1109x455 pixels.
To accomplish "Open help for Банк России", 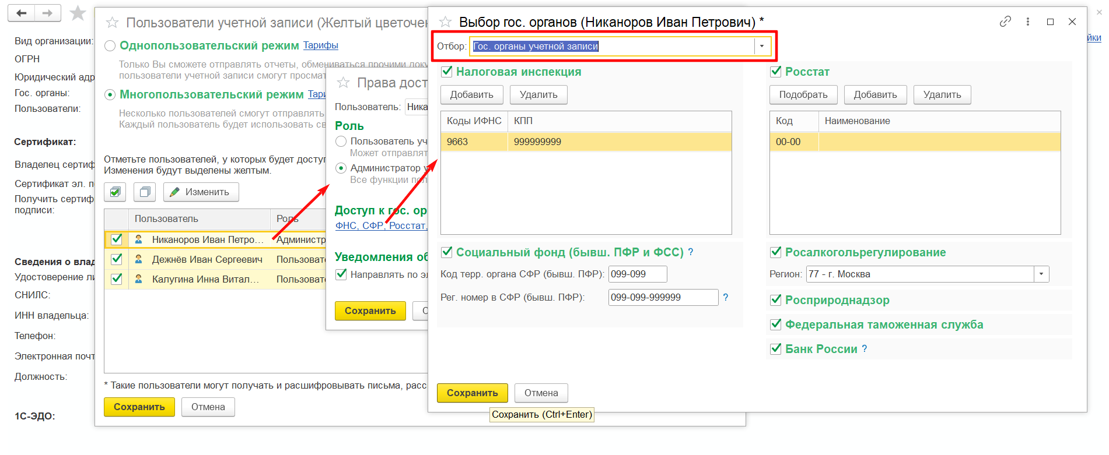I will (865, 348).
